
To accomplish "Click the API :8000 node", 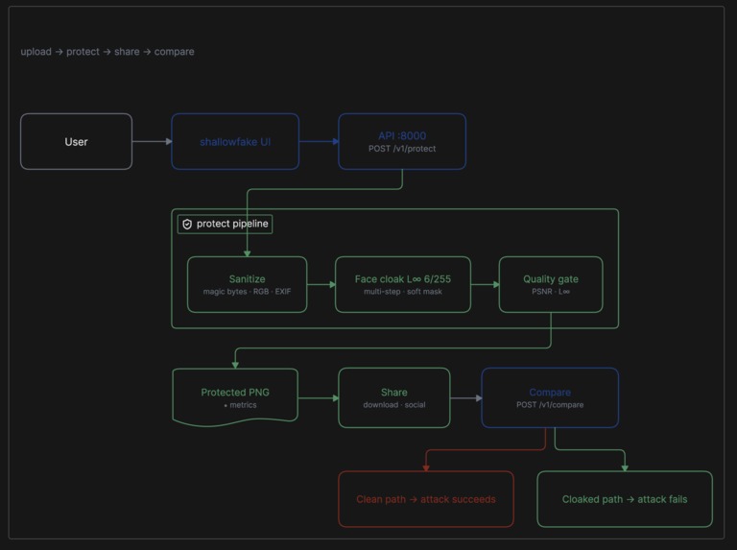I will coord(402,141).
